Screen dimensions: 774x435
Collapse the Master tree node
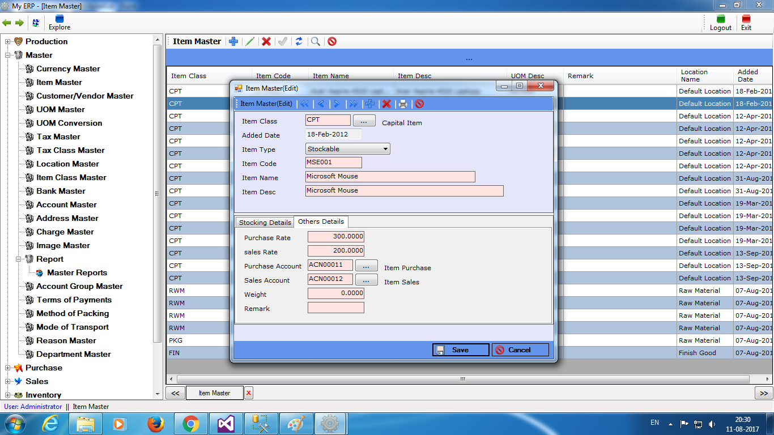[8, 55]
